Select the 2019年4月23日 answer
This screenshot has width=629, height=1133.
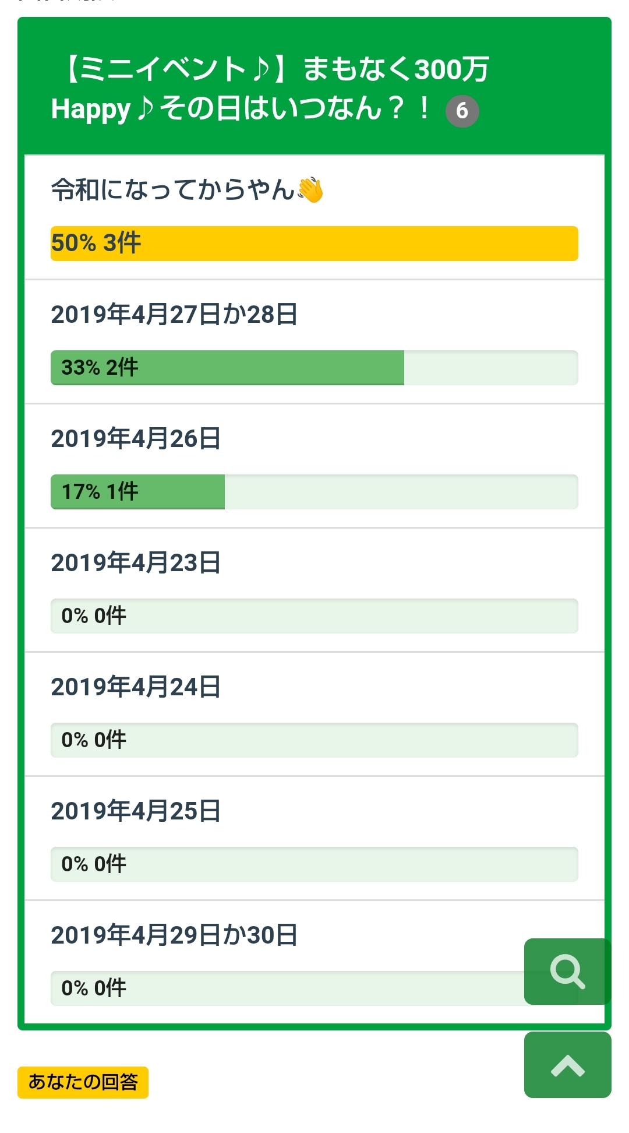pyautogui.click(x=136, y=563)
